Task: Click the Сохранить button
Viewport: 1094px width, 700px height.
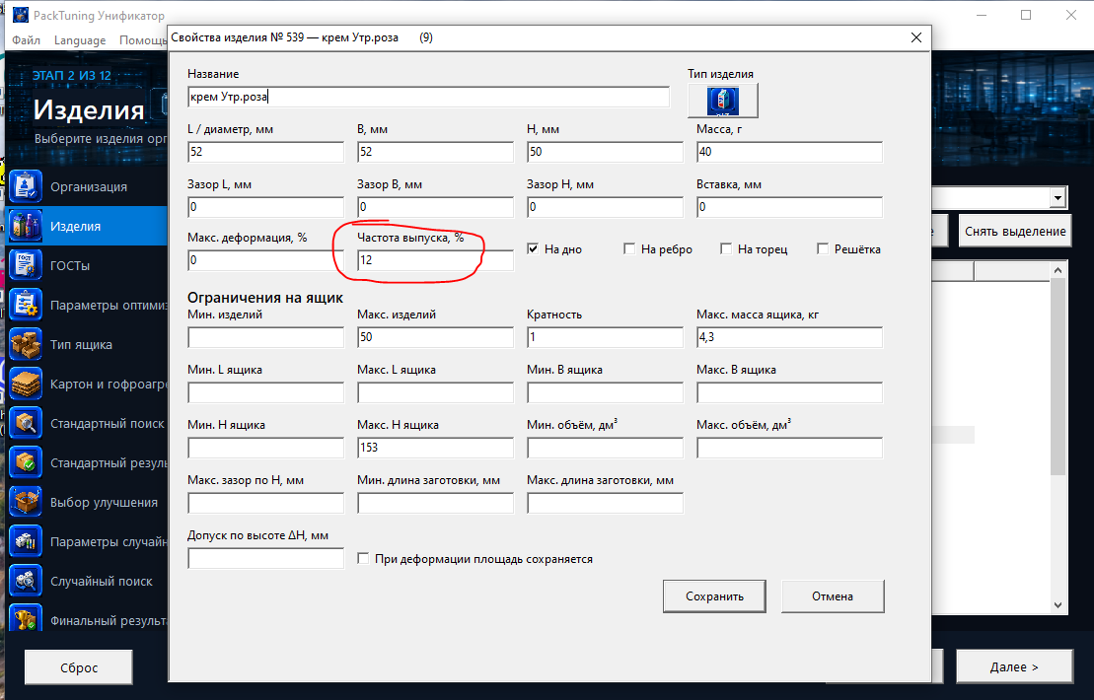Action: pyautogui.click(x=714, y=596)
